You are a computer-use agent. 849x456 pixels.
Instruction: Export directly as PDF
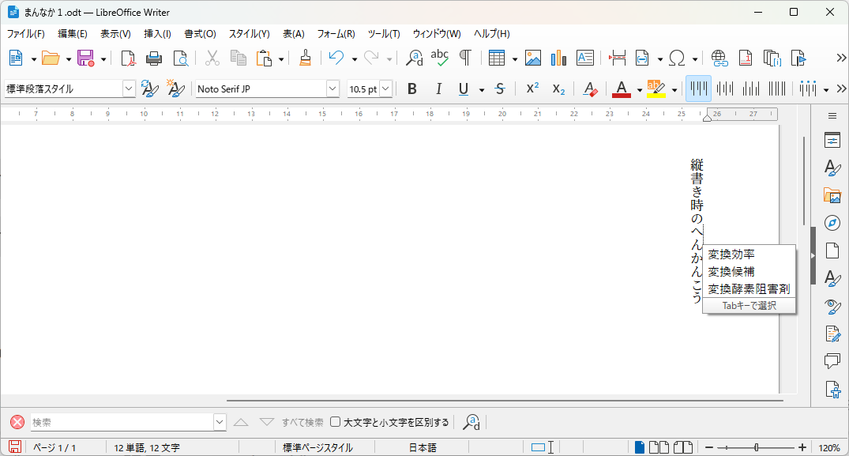pyautogui.click(x=128, y=58)
